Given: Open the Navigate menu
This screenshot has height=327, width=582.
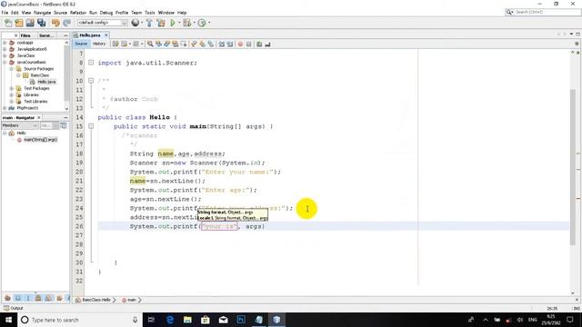Looking at the screenshot, I should pos(43,13).
